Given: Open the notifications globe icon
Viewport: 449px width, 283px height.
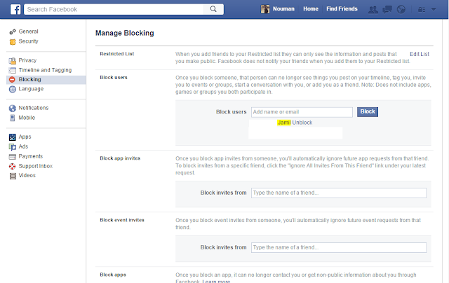Looking at the screenshot, I should click(x=401, y=10).
